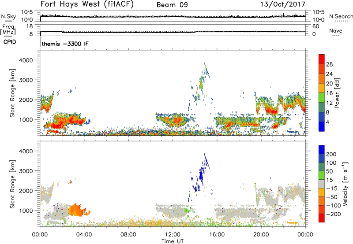Click the 'Nave' legend label

tap(336, 30)
